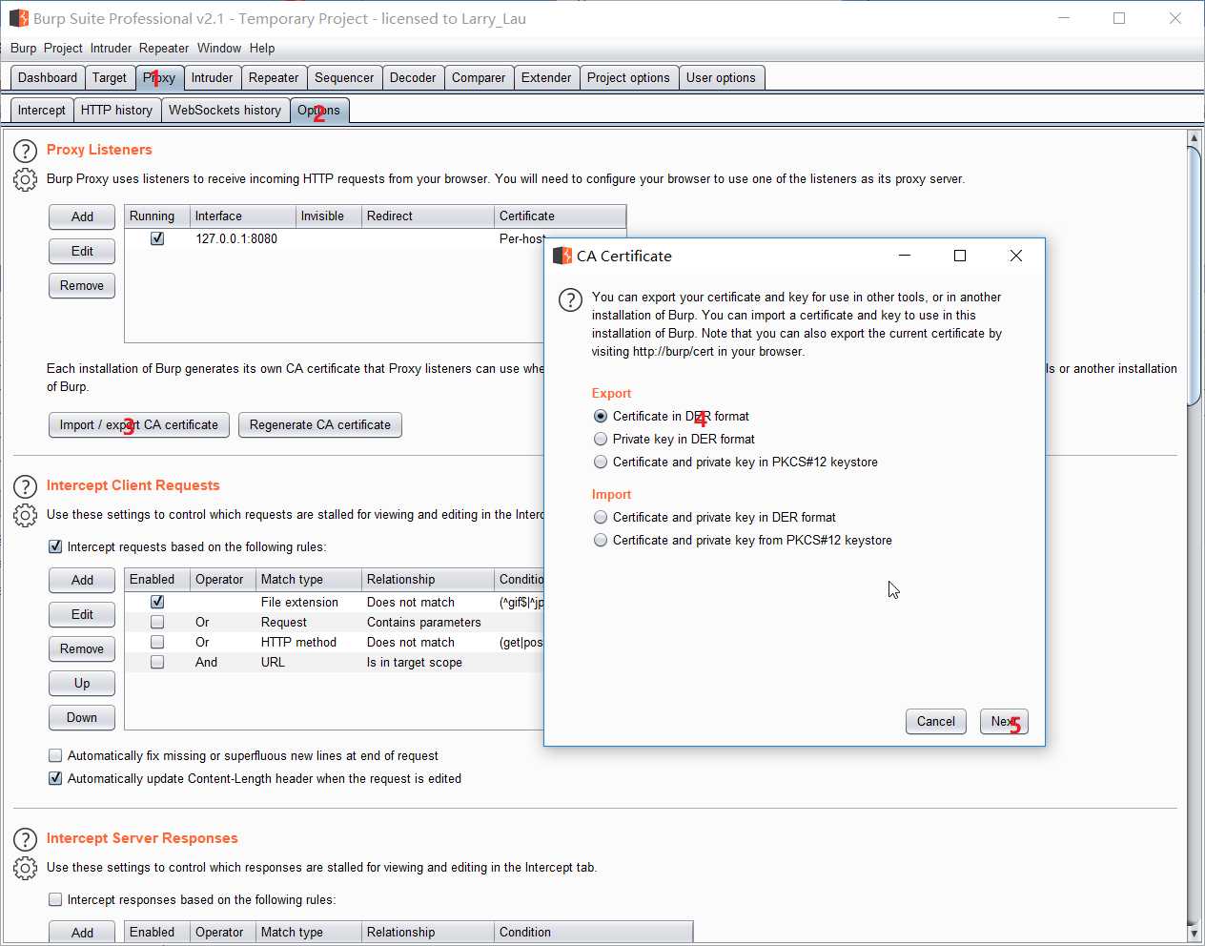The image size is (1205, 946).
Task: Select Certificate in DER format export option
Action: 601,416
